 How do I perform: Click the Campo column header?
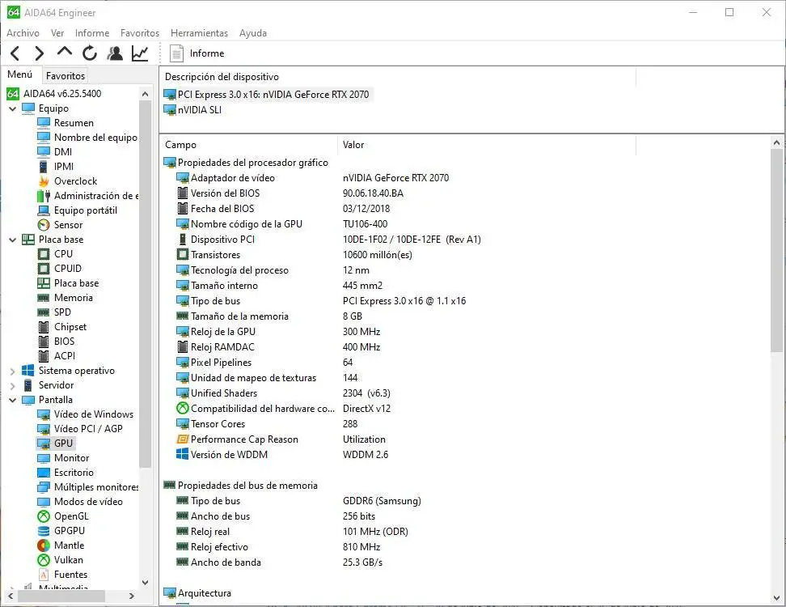pos(180,145)
